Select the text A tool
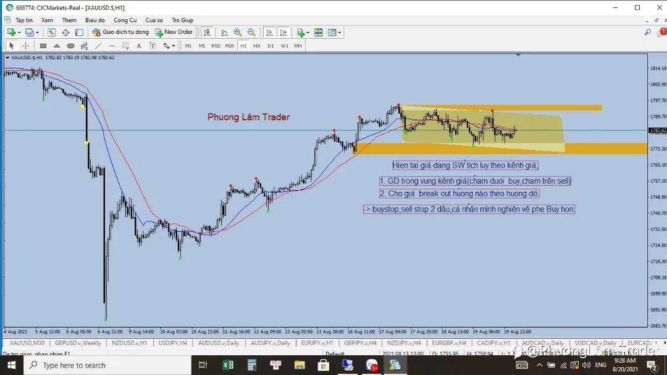 tap(139, 46)
